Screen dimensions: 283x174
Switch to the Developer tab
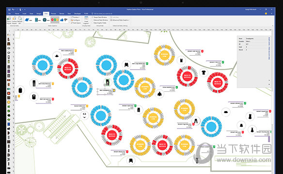click(78, 14)
